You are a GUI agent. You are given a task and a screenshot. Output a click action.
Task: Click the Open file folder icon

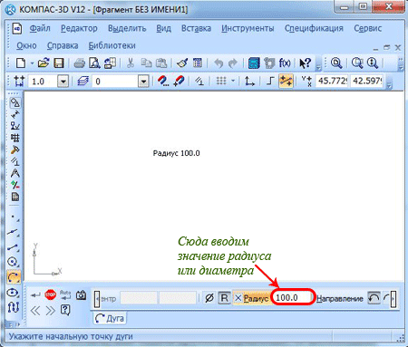pos(44,63)
